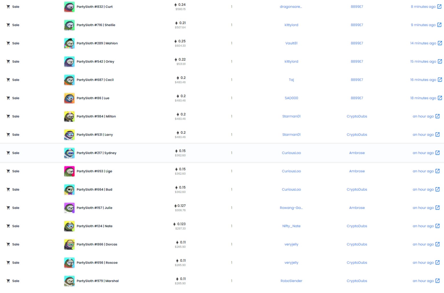Open seller Vault81 profile
Screen dimensions: 444x293
[x=291, y=43]
